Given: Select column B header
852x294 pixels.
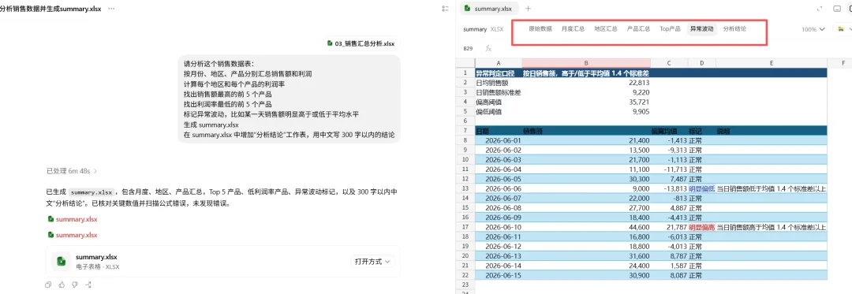Looking at the screenshot, I should [x=586, y=63].
